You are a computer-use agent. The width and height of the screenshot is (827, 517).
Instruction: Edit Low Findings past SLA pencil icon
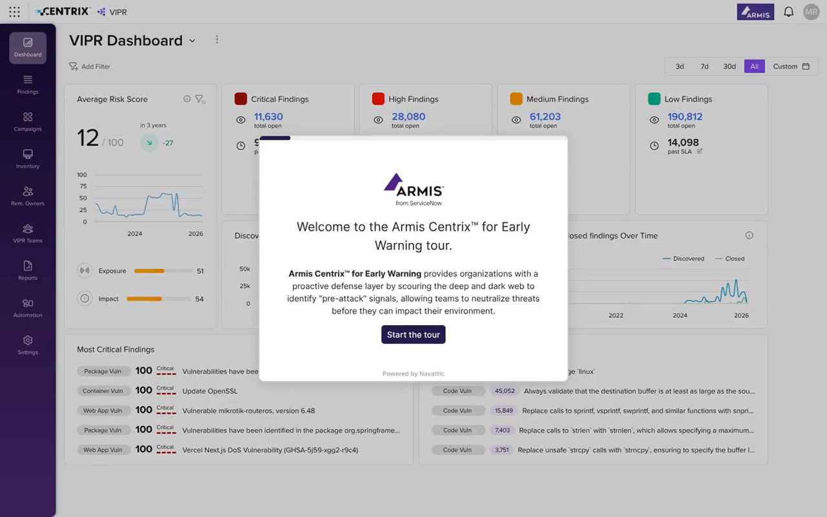[700, 151]
